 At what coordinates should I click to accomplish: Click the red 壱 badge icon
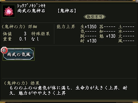4,50
